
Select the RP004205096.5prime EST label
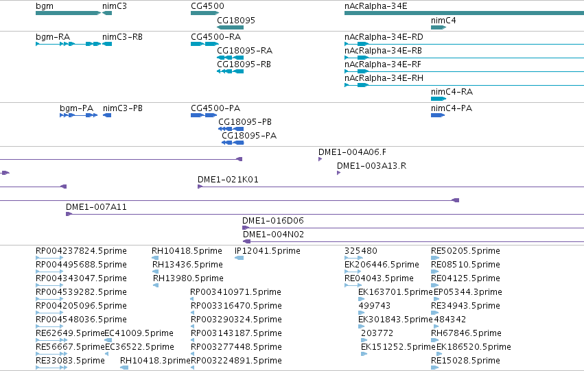tap(81, 306)
